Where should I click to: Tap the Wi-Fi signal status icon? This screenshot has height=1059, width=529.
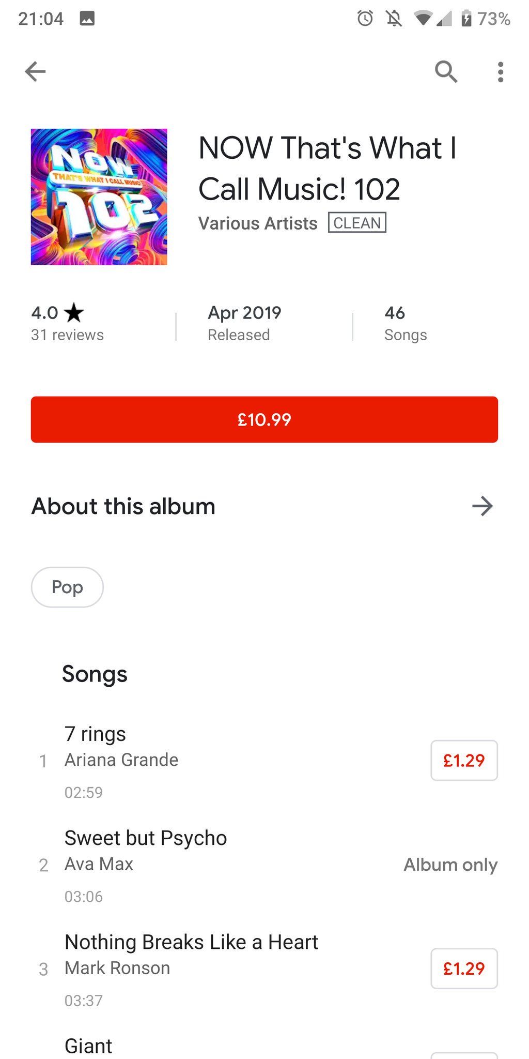coord(423,19)
